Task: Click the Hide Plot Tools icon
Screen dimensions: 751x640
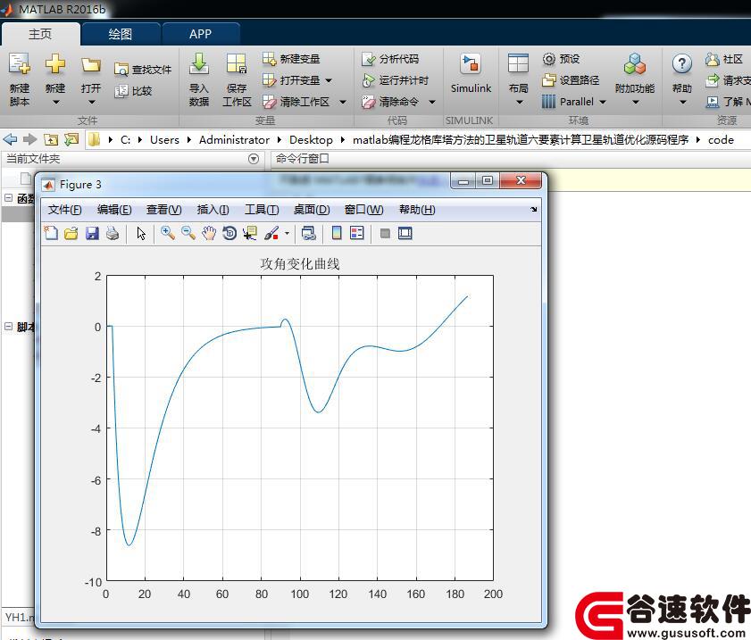Action: point(385,233)
